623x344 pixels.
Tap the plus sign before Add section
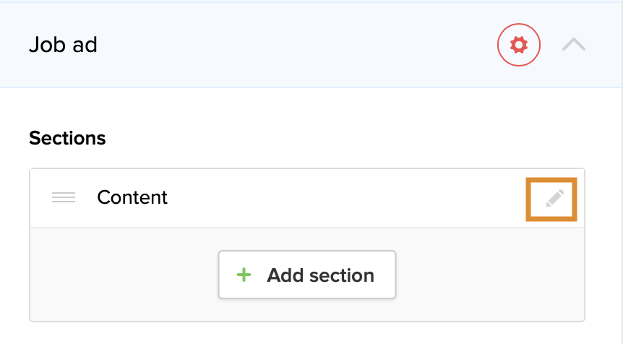tap(244, 275)
